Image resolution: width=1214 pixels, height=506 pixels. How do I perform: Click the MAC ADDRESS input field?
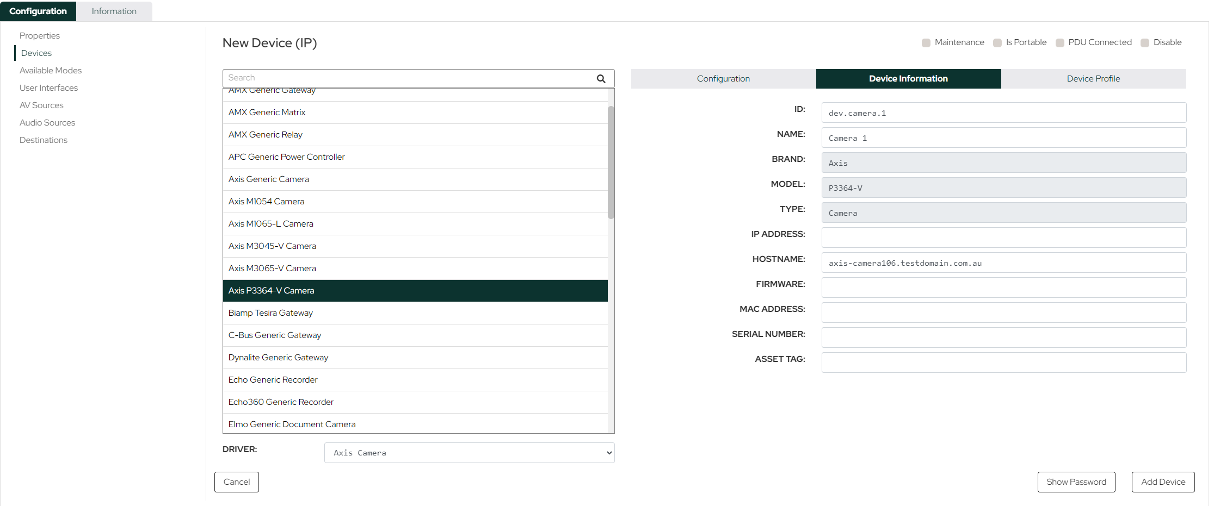tap(1004, 313)
